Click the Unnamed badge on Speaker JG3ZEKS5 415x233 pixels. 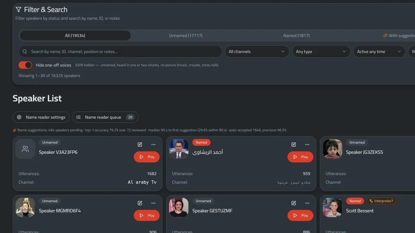click(x=357, y=142)
